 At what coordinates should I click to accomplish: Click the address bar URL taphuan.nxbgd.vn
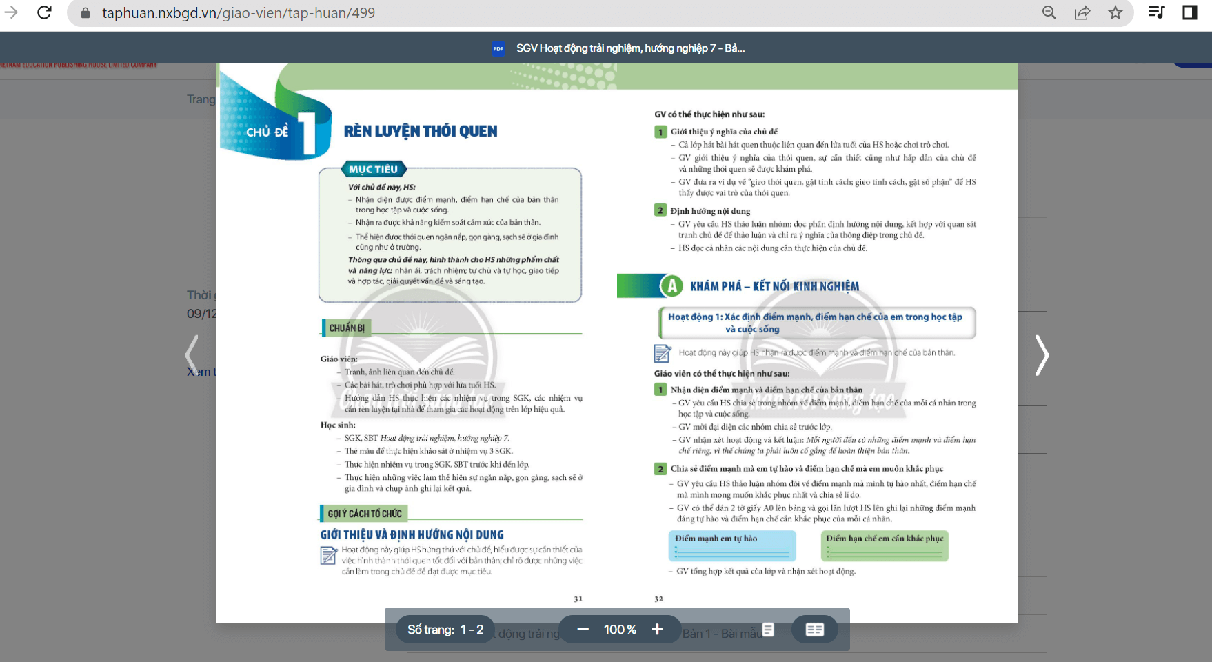239,13
